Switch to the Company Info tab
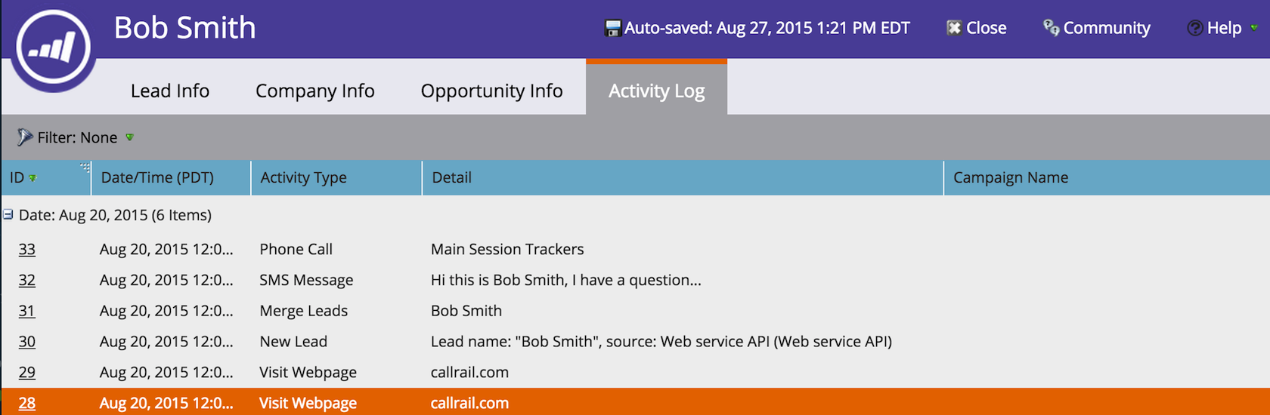Image resolution: width=1270 pixels, height=415 pixels. pos(315,91)
